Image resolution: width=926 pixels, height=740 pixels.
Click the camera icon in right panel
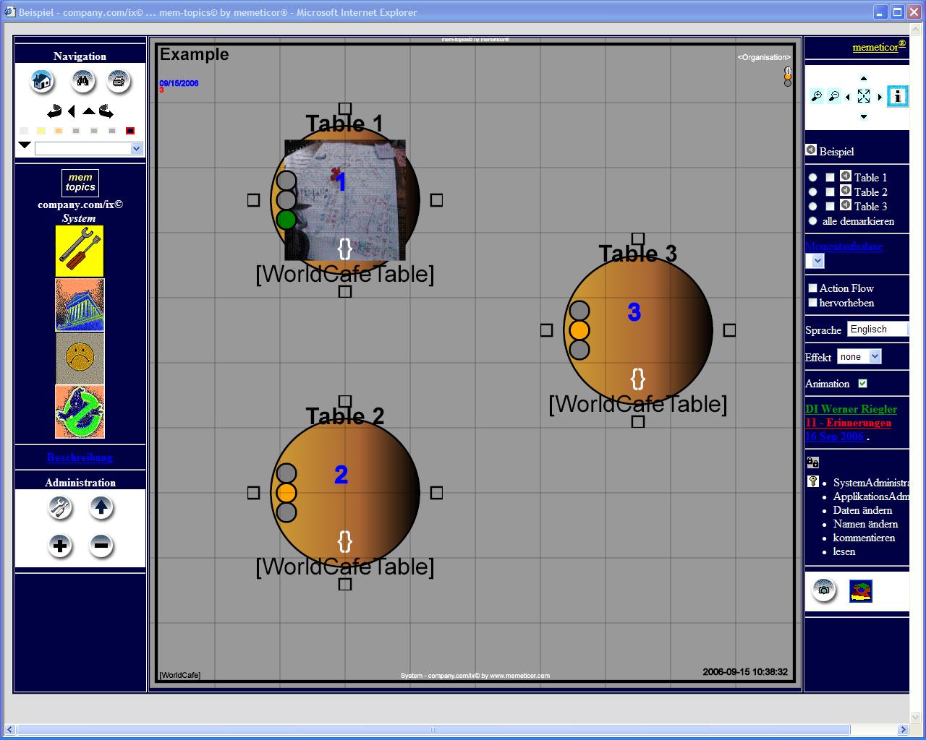pos(823,590)
